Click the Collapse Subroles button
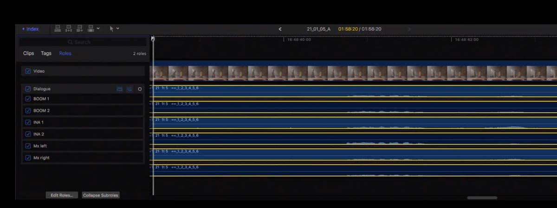 (x=101, y=195)
